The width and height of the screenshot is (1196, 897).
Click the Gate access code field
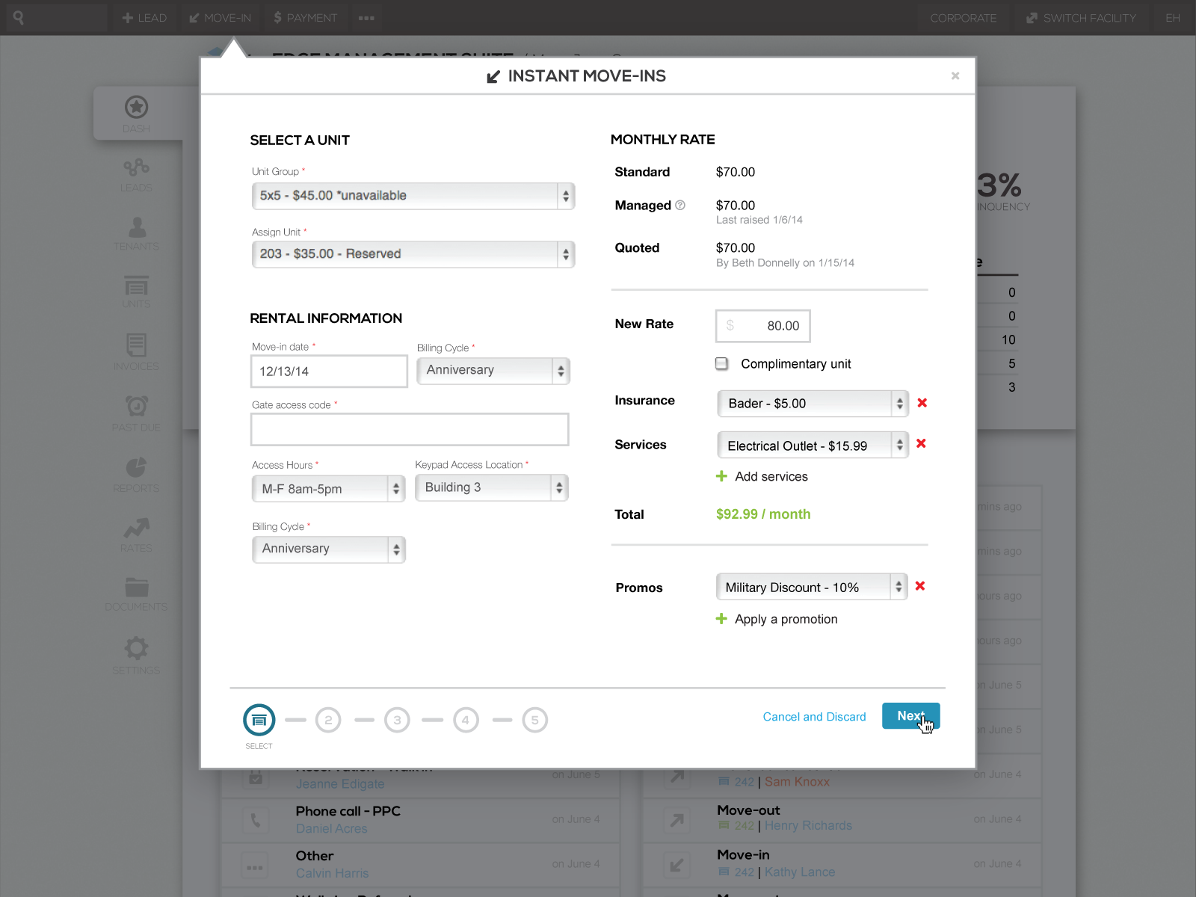point(410,430)
